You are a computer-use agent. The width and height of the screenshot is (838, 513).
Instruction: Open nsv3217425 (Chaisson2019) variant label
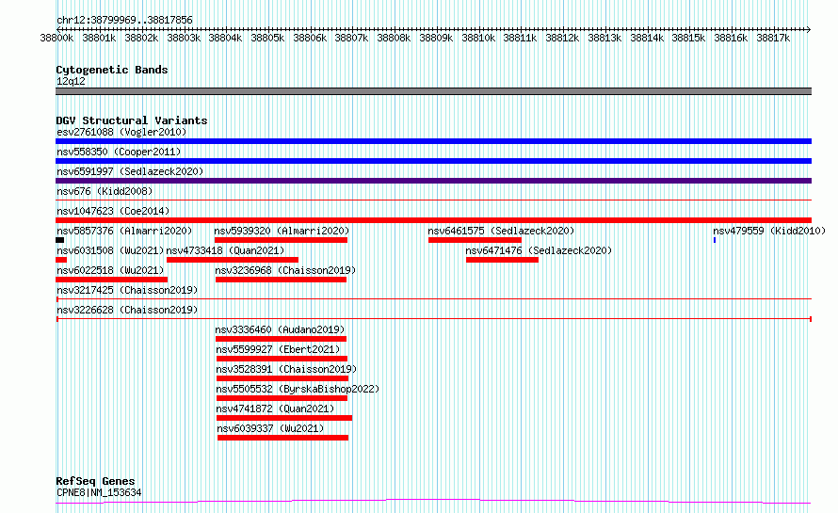click(127, 290)
